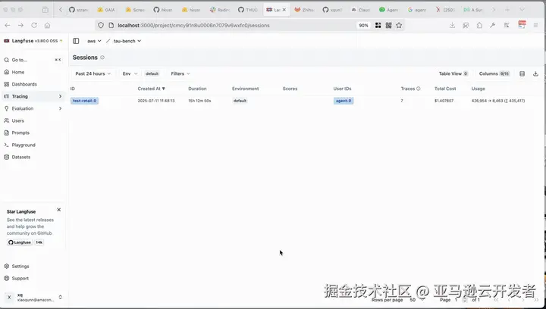Open the Past 24 hours time filter
546x309 pixels.
pyautogui.click(x=93, y=73)
